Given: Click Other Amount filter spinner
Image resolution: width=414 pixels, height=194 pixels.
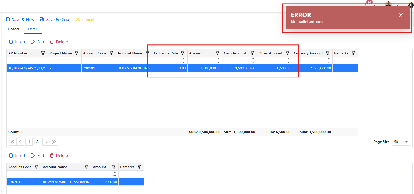Looking at the screenshot, I should pyautogui.click(x=288, y=60).
